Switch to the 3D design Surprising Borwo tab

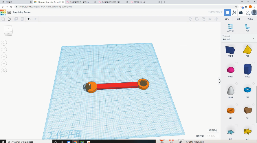(49, 2)
